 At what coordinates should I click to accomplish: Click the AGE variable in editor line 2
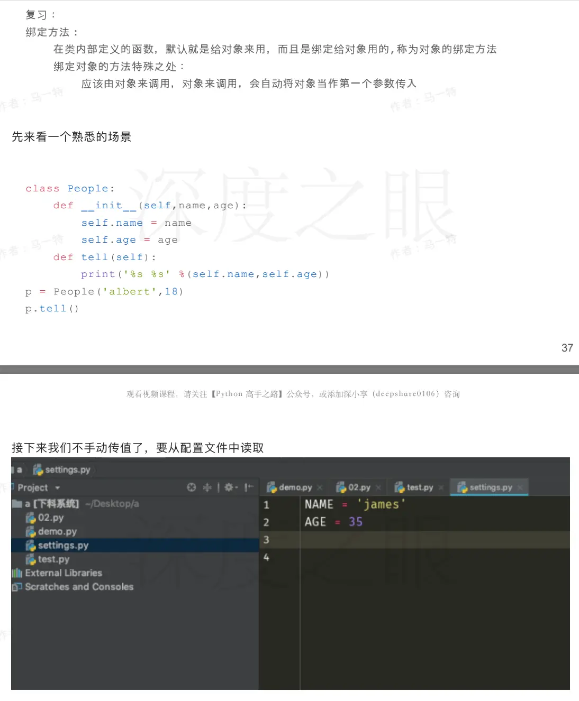click(315, 522)
